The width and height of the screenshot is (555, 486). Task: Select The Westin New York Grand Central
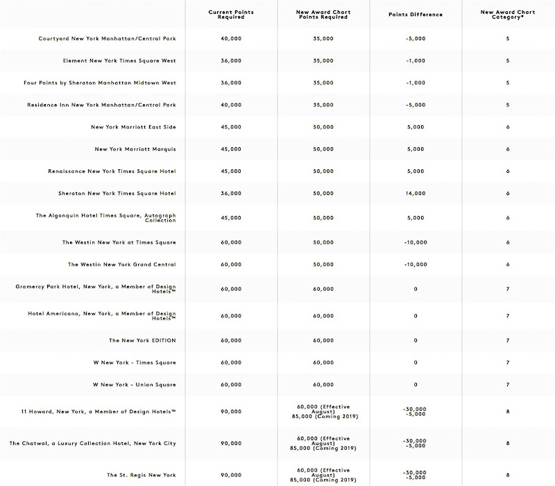click(x=122, y=265)
